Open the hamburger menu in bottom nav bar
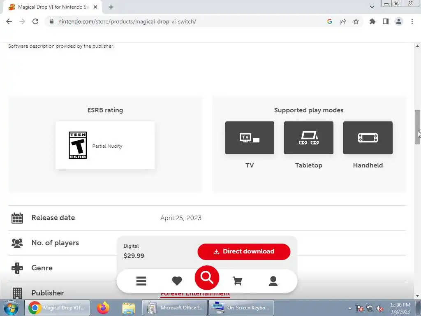Screen dimensions: 421x316 tap(141, 281)
